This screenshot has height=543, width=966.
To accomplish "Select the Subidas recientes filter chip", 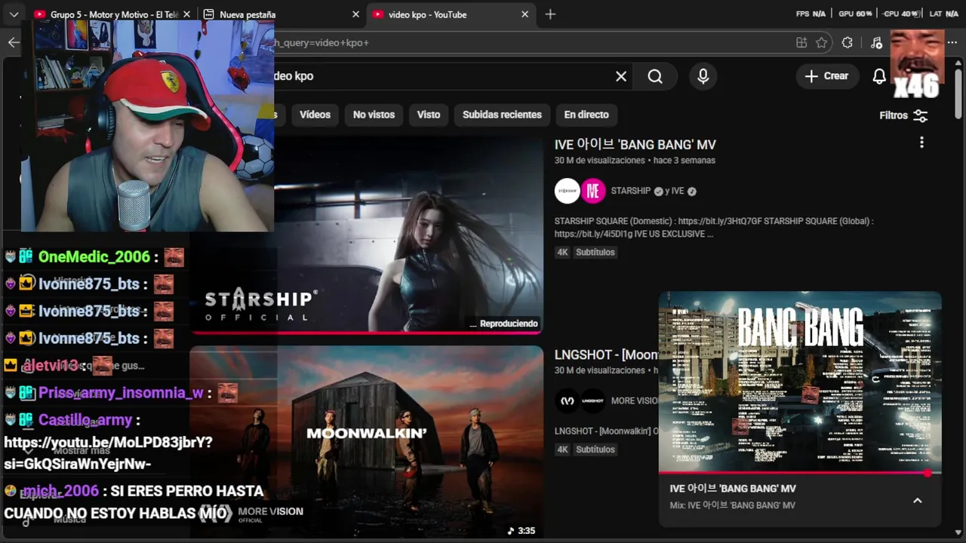I will pyautogui.click(x=502, y=115).
